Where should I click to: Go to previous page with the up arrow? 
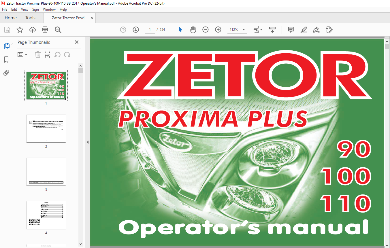(123, 30)
